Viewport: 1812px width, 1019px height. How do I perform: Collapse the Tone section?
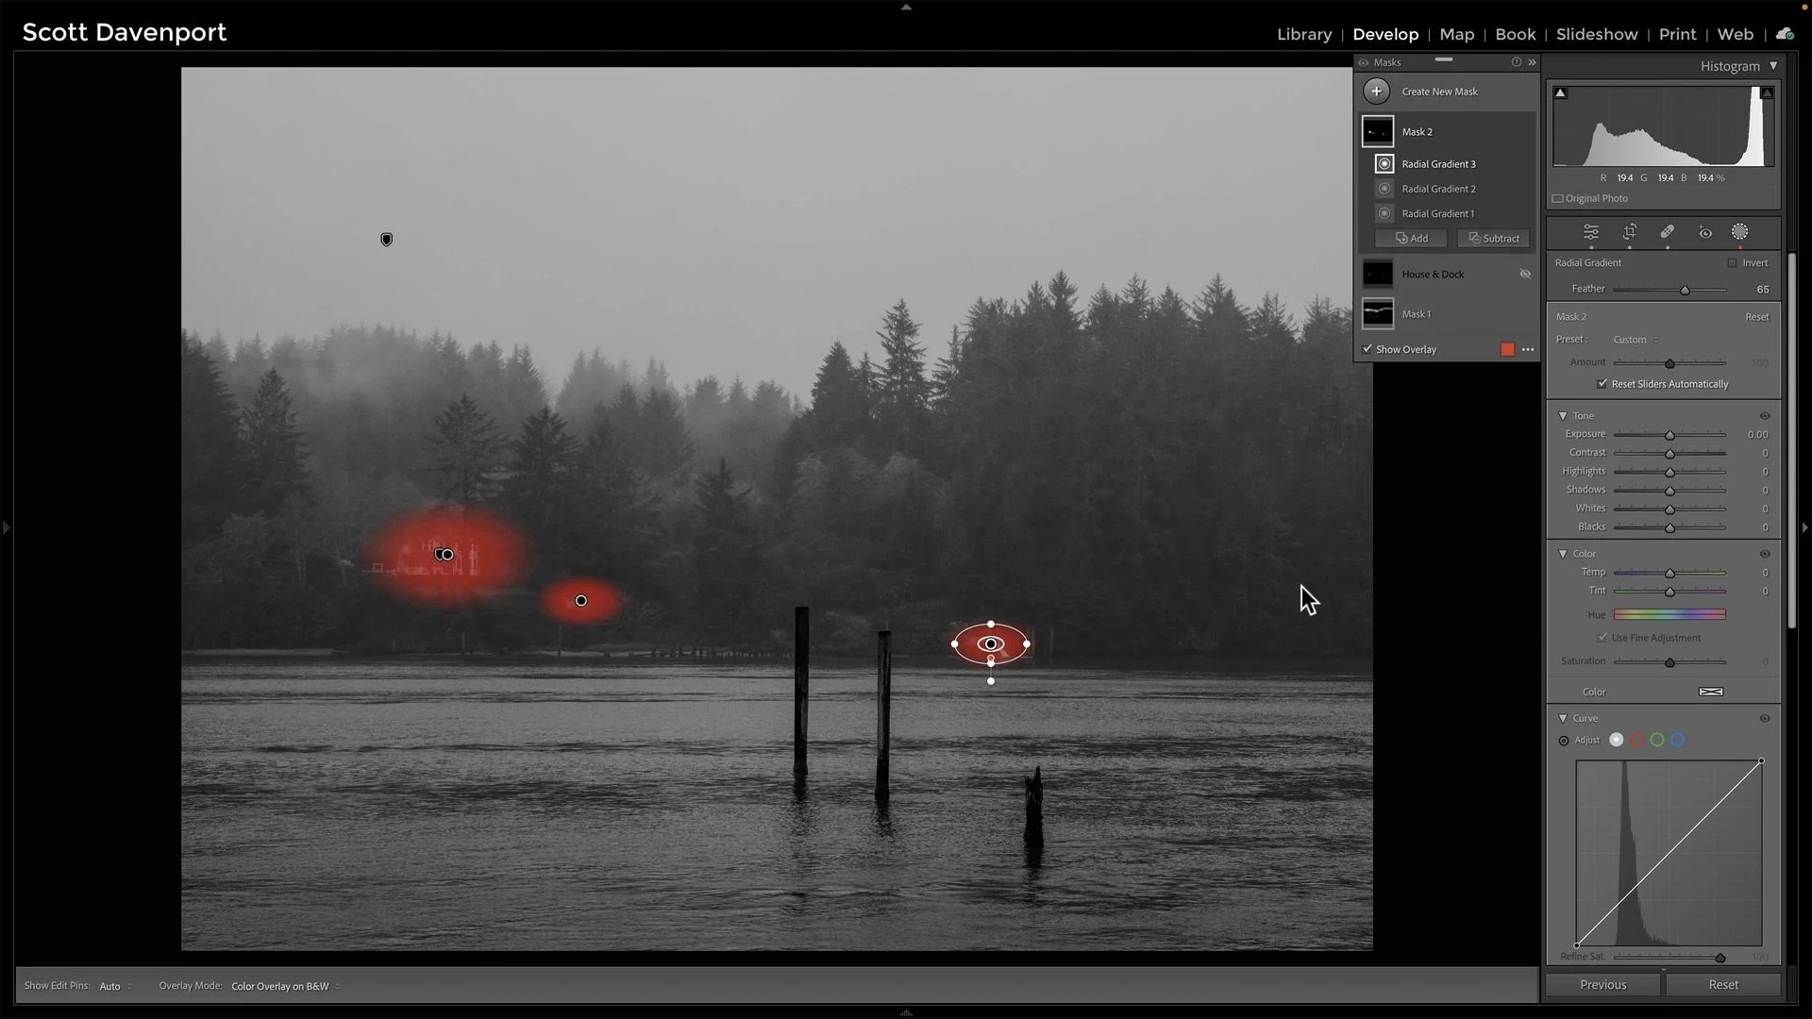tap(1564, 415)
